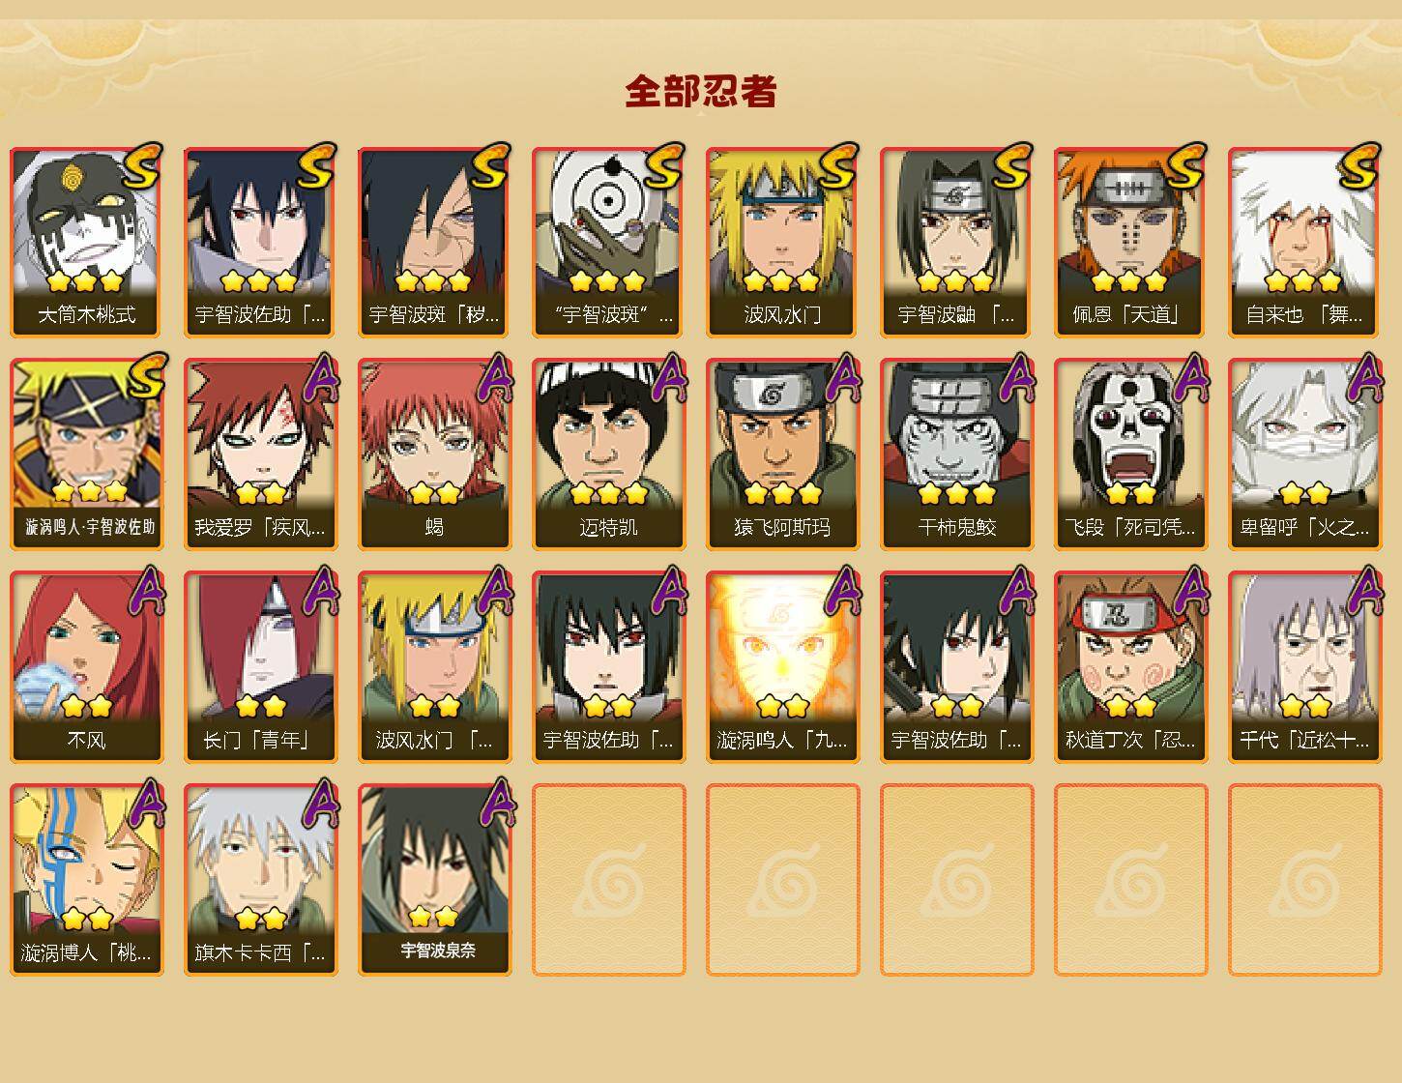Image resolution: width=1402 pixels, height=1083 pixels.
Task: Click the S-rank badge on 自来也 card
Action: (x=1359, y=165)
